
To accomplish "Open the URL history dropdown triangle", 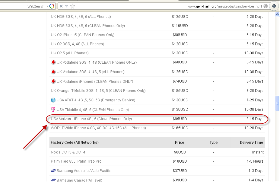I will coord(66,6).
